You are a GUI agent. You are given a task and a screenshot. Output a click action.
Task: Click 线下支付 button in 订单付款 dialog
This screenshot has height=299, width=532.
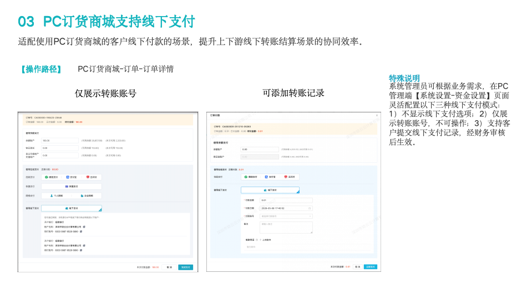tap(270, 190)
